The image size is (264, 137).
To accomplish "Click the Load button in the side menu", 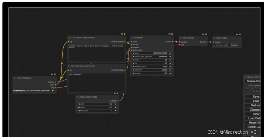I will pyautogui.click(x=252, y=101).
